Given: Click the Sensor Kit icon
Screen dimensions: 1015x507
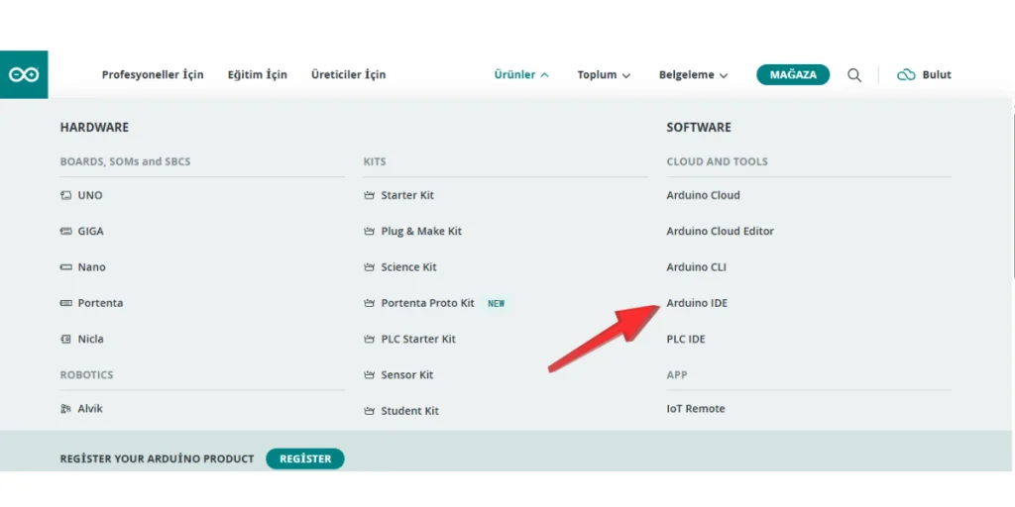Looking at the screenshot, I should pos(370,375).
